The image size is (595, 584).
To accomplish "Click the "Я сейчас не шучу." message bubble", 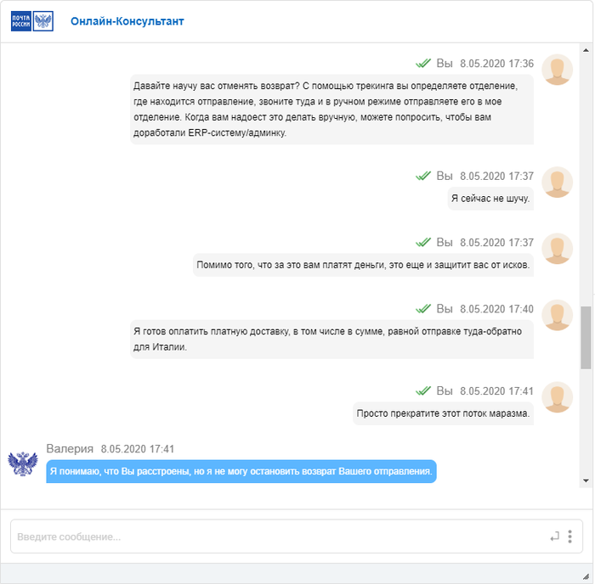I will 490,199.
